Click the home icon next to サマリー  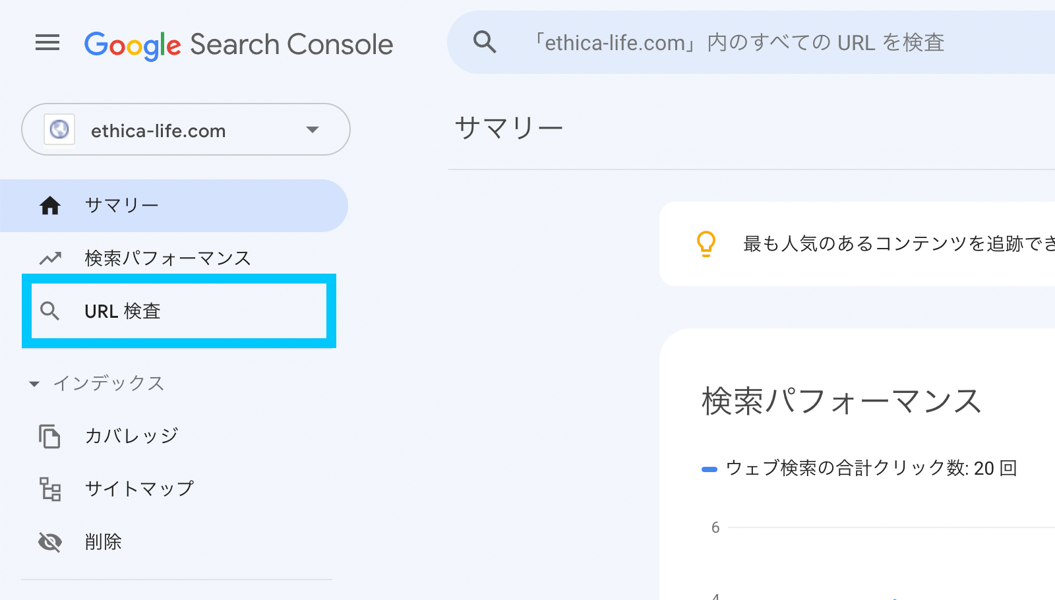pos(49,205)
